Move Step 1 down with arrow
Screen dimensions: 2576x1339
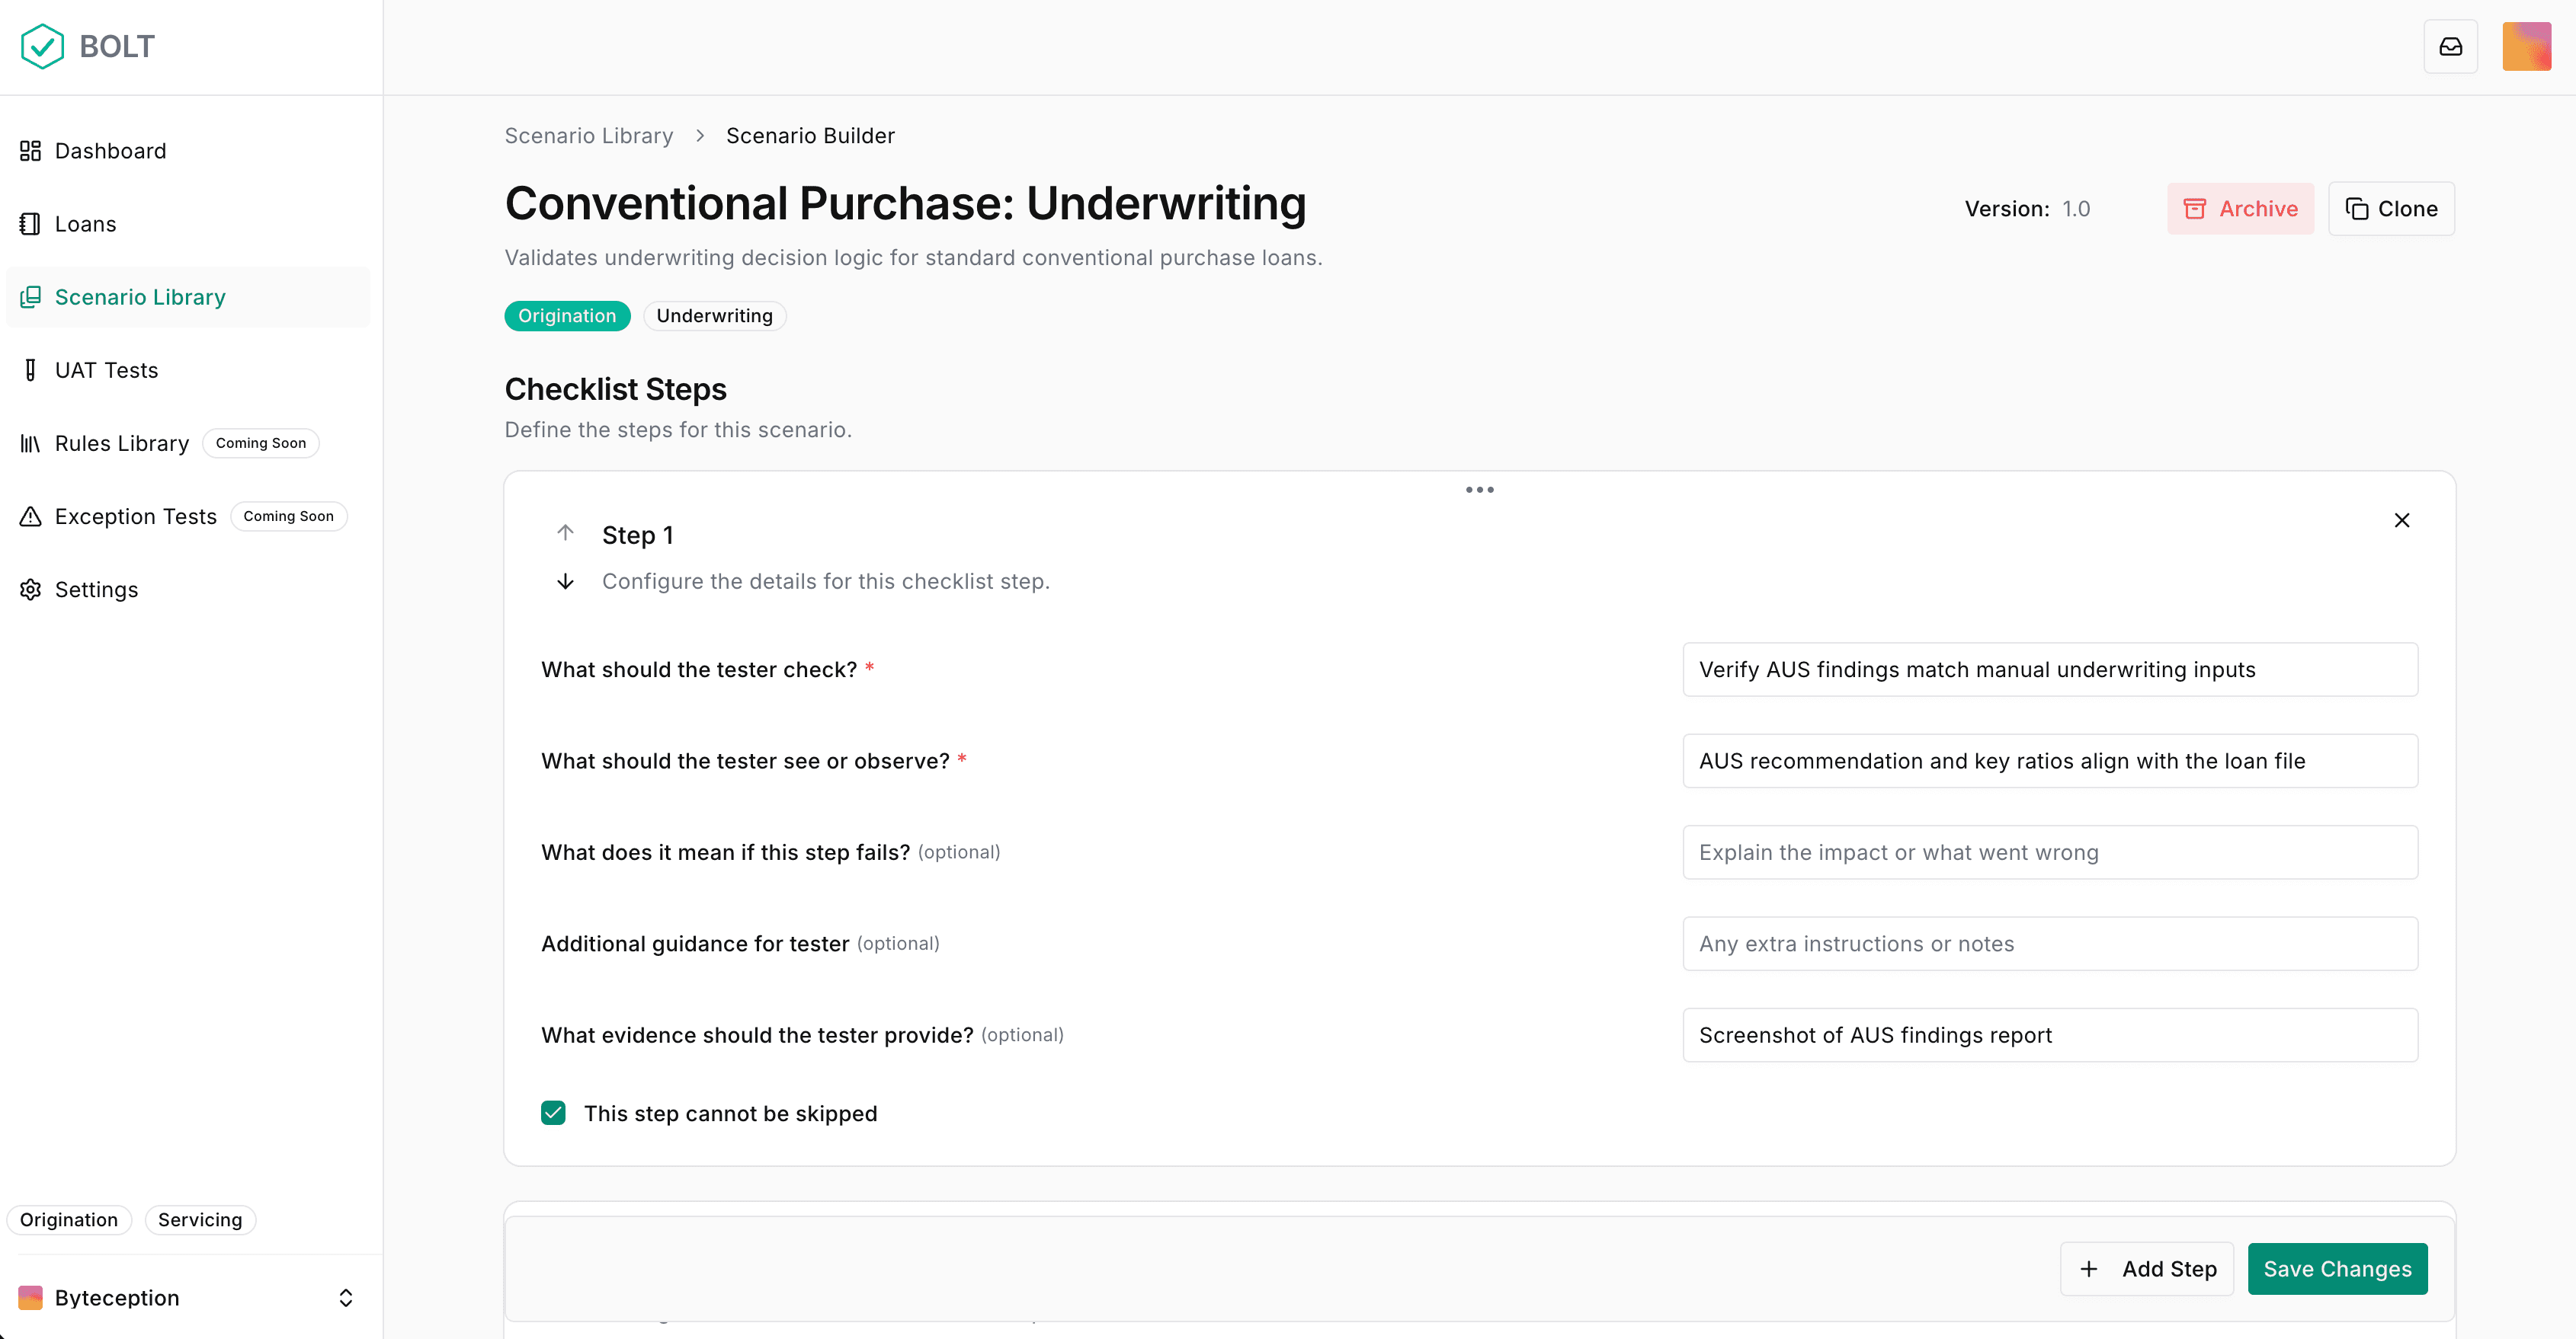coord(565,582)
